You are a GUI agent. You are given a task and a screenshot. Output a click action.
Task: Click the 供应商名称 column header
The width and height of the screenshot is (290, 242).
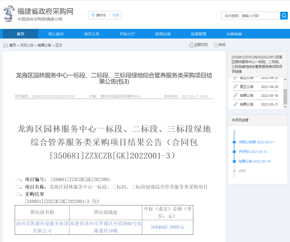(42, 212)
